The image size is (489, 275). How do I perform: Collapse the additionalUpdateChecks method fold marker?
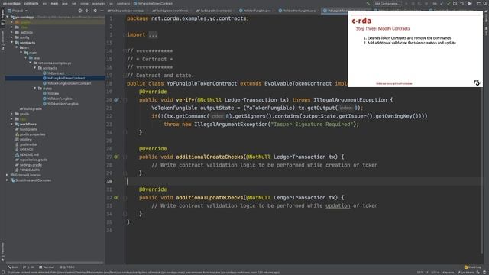coord(125,198)
